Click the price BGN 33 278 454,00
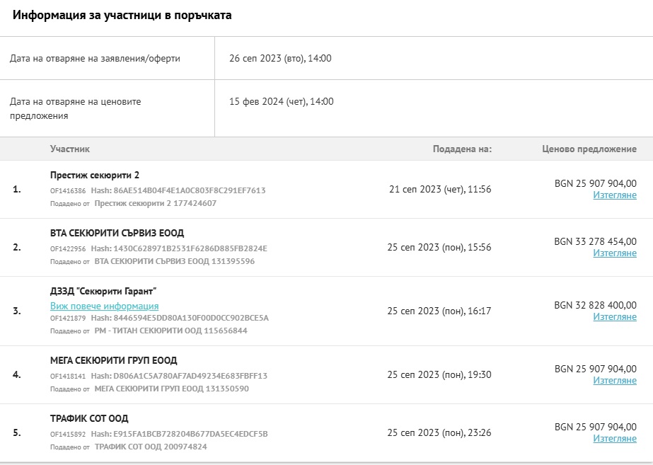The height and width of the screenshot is (465, 653). click(595, 241)
